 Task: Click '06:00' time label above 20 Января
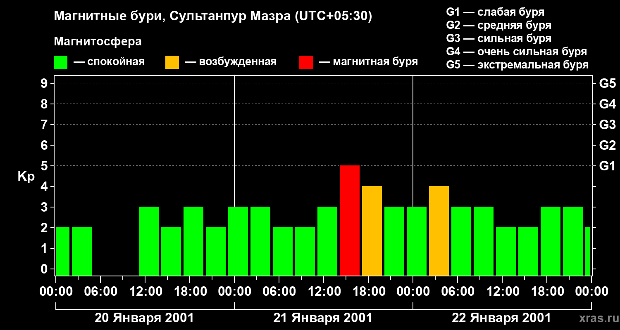[101, 292]
